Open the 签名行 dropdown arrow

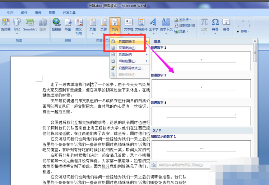(191, 20)
